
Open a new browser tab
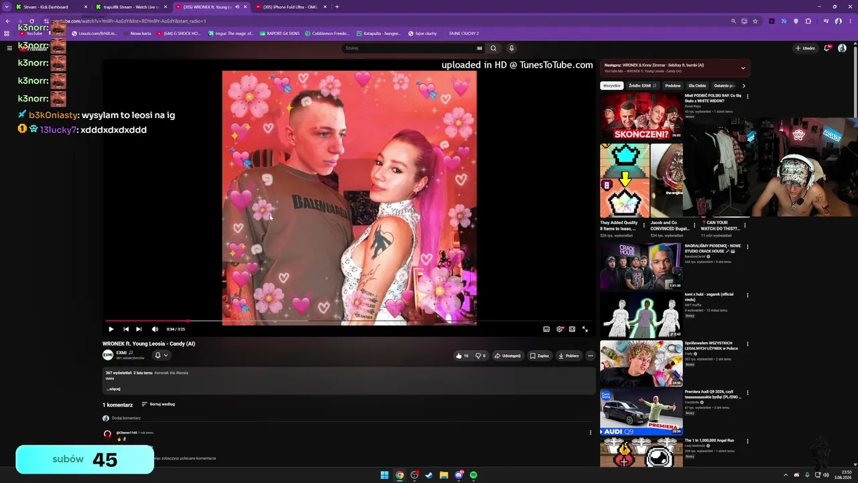(x=337, y=7)
